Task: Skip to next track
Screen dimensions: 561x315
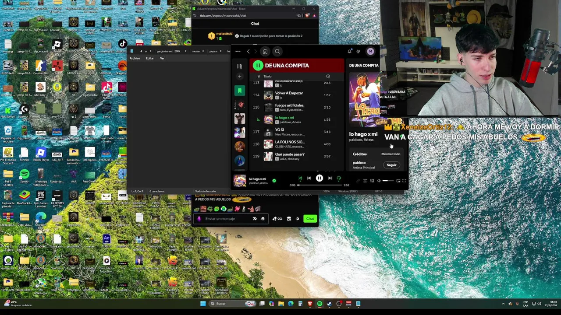Action: (x=330, y=178)
